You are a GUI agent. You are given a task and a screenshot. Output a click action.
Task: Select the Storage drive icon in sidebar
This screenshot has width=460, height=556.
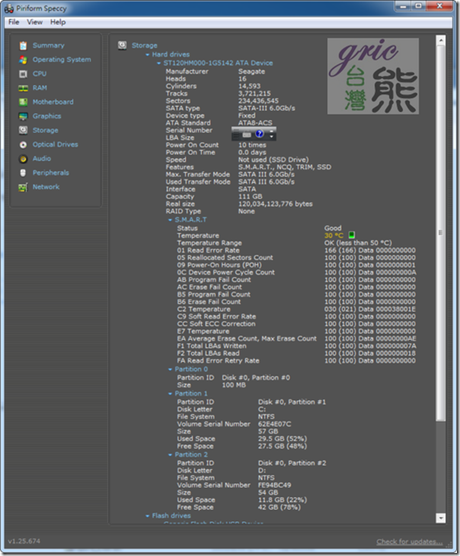[x=23, y=130]
